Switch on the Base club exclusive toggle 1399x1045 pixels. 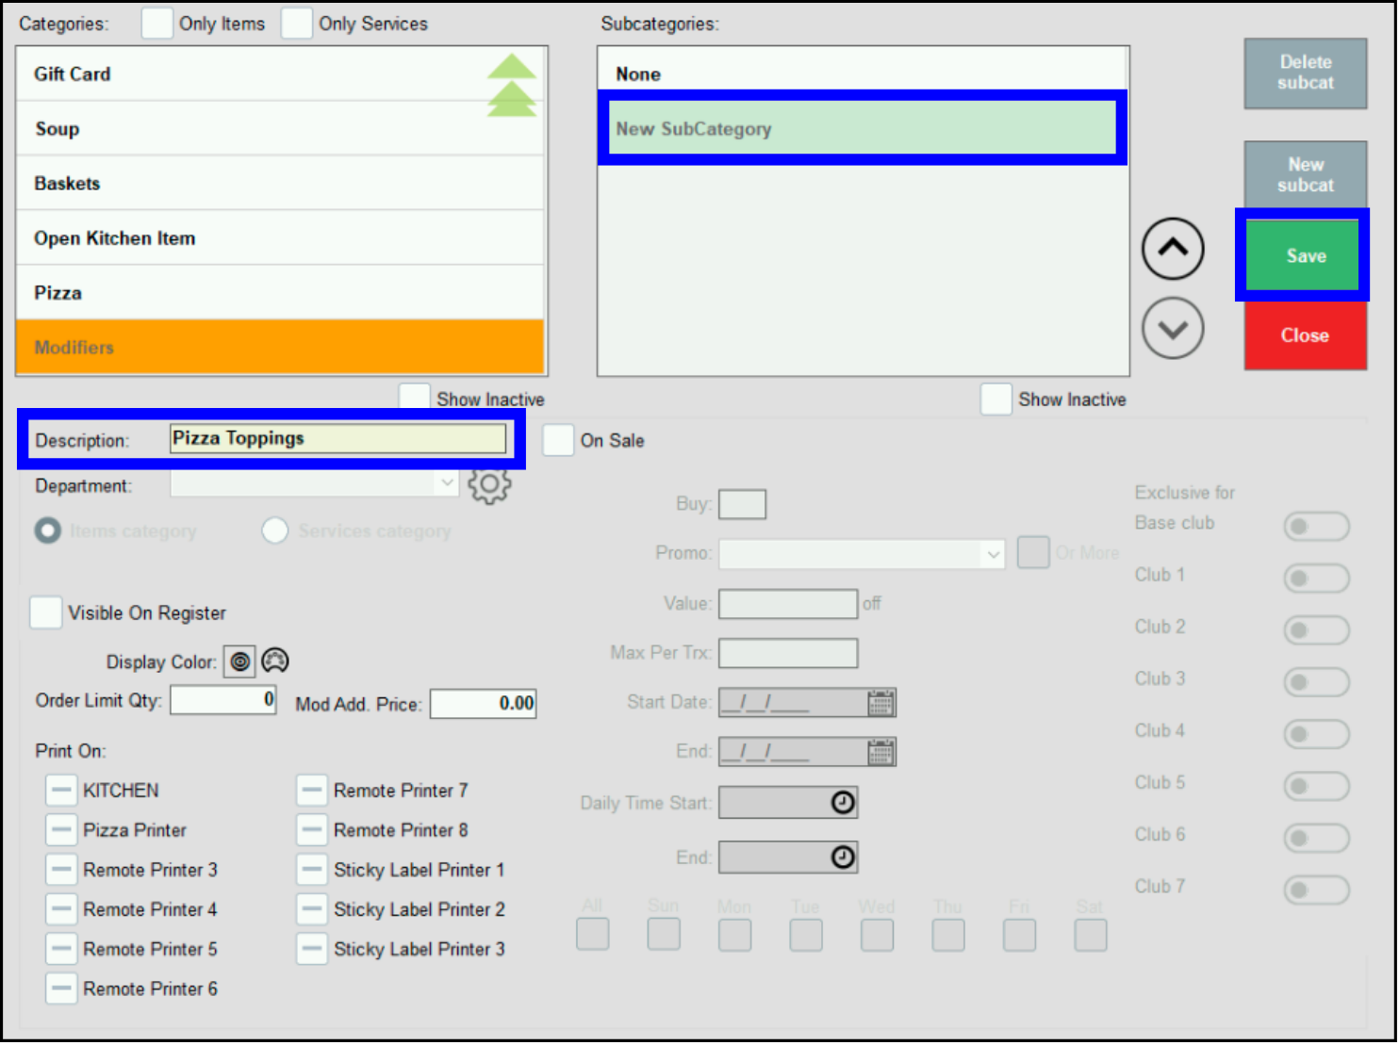pos(1317,527)
